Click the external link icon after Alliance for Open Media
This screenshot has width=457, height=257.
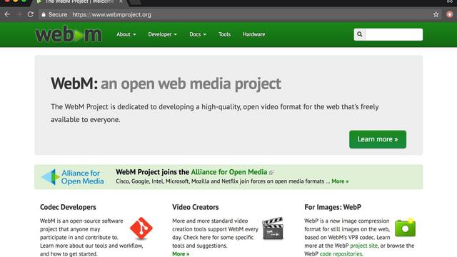click(x=271, y=173)
